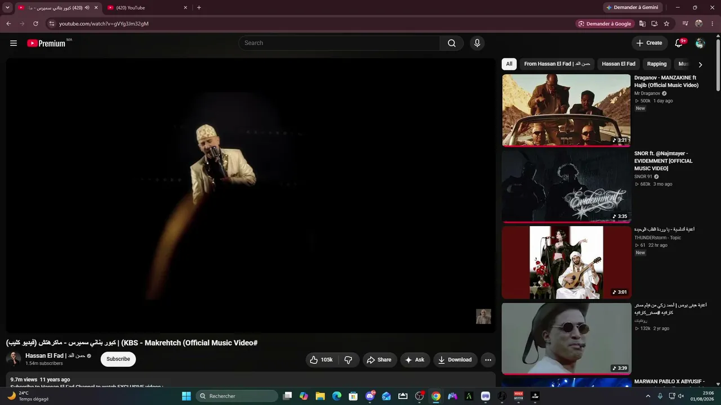The width and height of the screenshot is (721, 405).
Task: Switch to Chrome in the taskbar
Action: [436, 396]
